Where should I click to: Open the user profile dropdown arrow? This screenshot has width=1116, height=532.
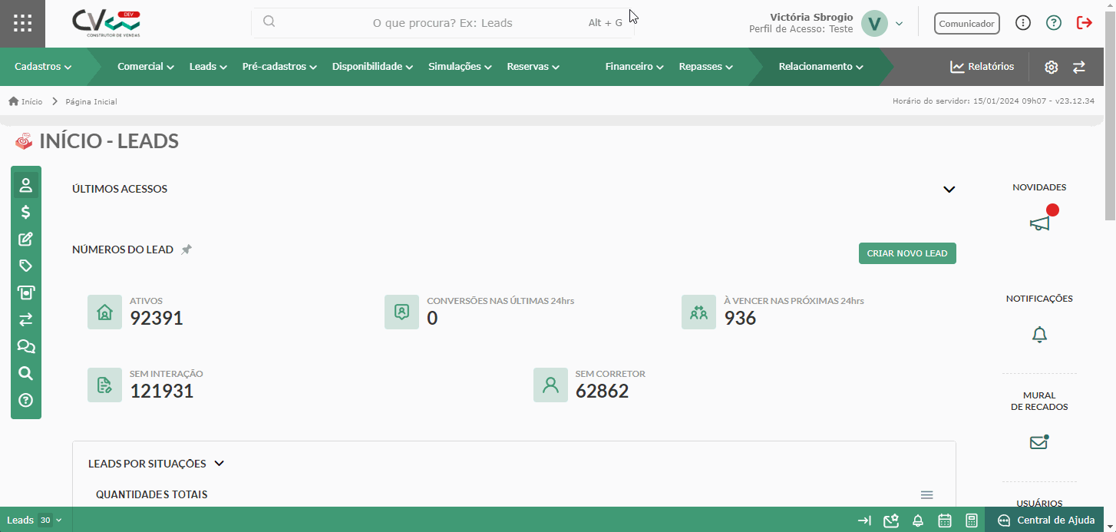(x=899, y=23)
